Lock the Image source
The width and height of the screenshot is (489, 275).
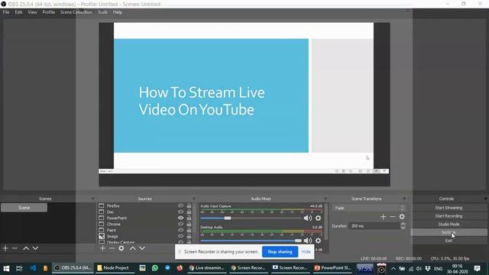pos(189,236)
